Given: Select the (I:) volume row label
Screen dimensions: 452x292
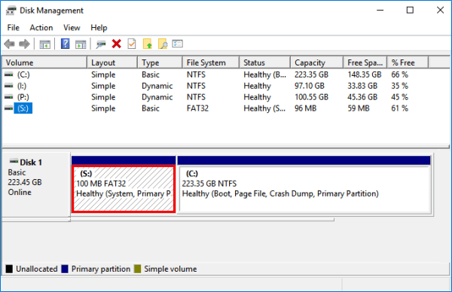Looking at the screenshot, I should pos(22,86).
